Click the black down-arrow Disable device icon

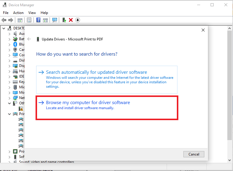coord(78,20)
